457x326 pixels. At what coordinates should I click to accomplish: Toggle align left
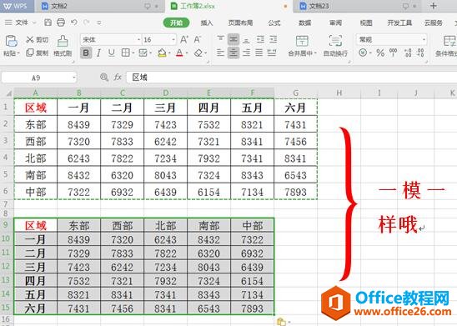point(221,53)
